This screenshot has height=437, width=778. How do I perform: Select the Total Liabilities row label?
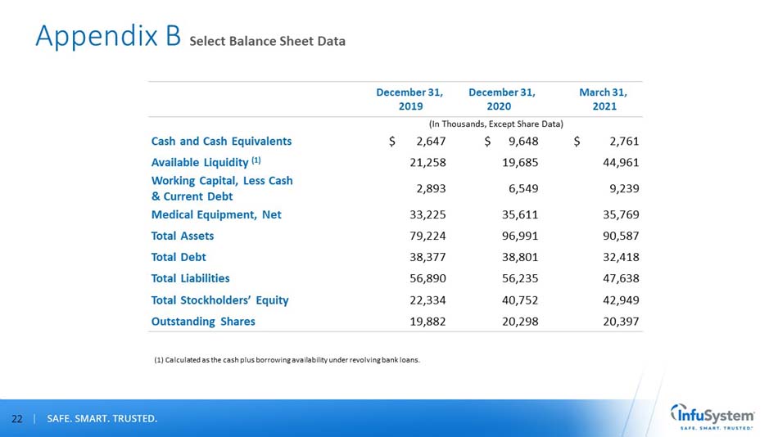(x=190, y=278)
